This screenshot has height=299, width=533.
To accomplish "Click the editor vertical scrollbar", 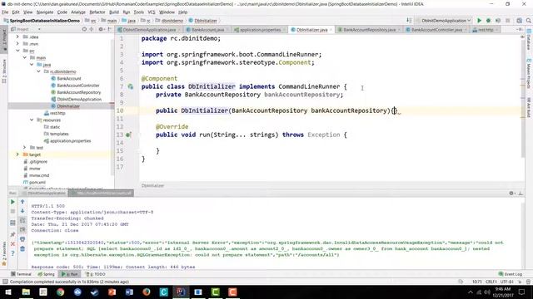I will [523, 96].
